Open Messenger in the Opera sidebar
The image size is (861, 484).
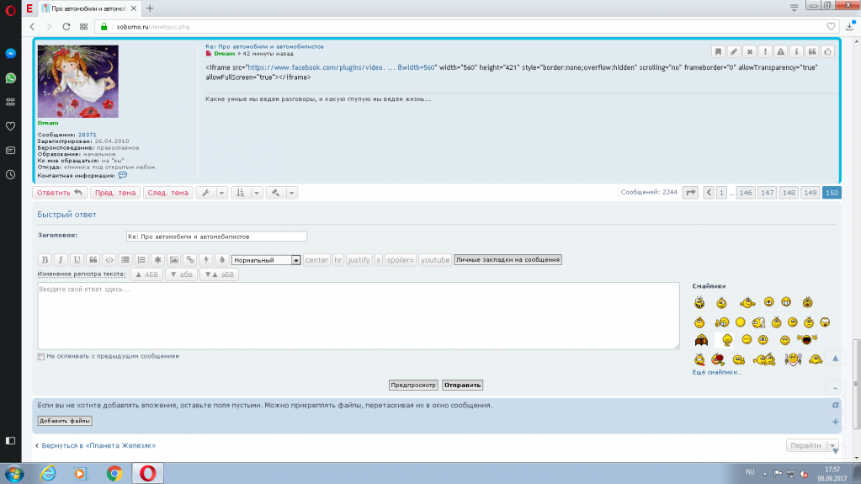click(x=10, y=53)
